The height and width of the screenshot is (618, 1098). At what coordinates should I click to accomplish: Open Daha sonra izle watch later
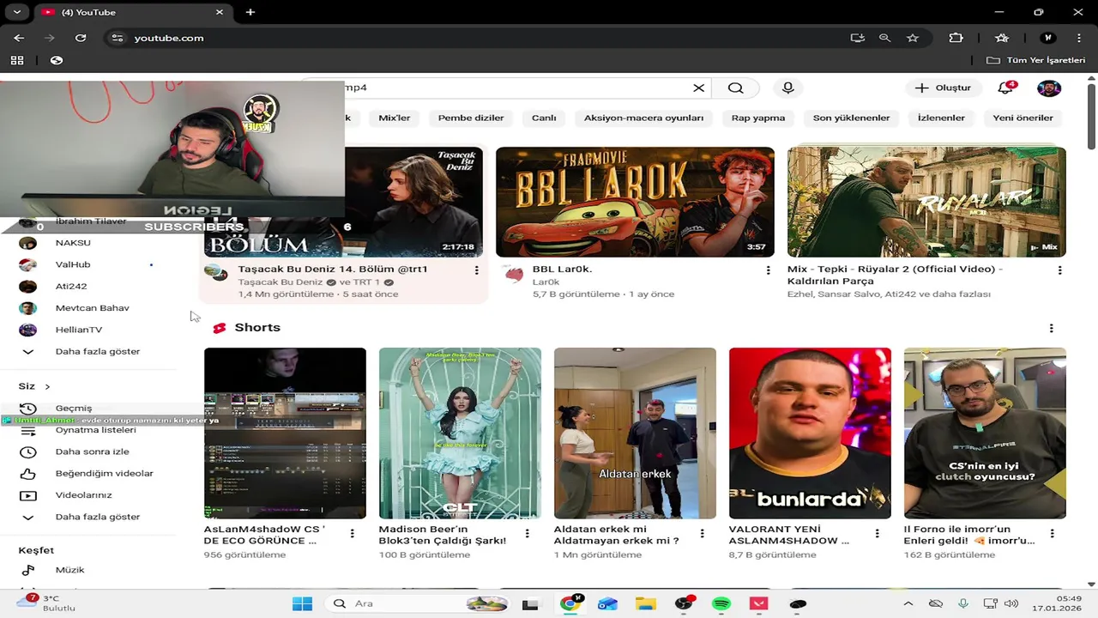click(x=90, y=451)
